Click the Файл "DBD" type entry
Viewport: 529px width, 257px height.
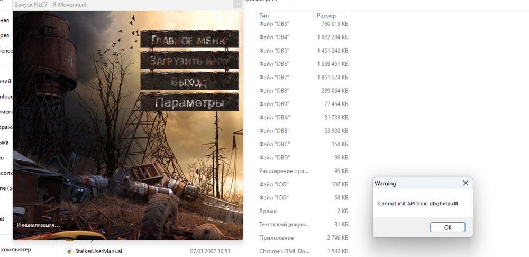point(275,157)
